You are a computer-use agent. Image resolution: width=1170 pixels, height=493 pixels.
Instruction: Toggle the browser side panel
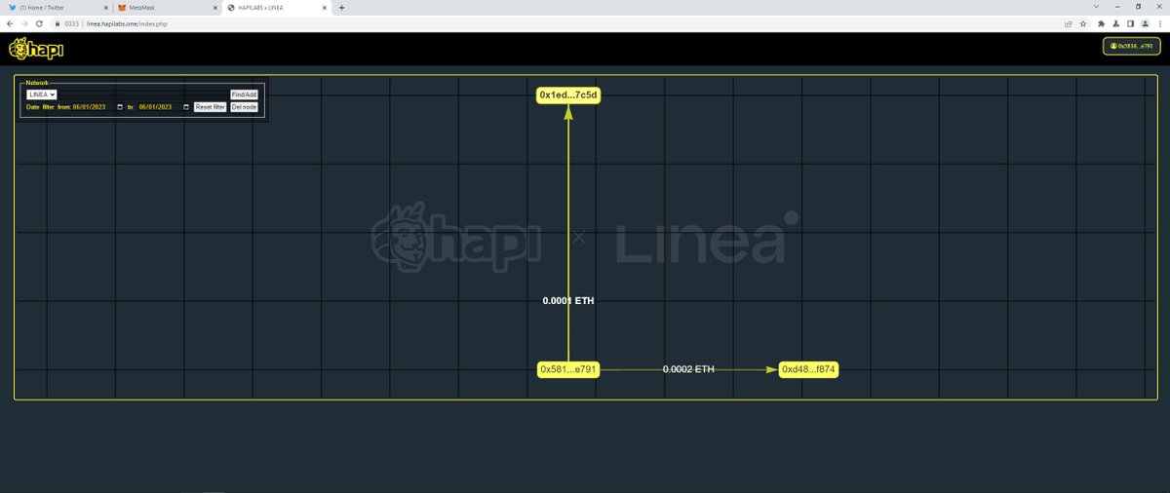click(1131, 23)
